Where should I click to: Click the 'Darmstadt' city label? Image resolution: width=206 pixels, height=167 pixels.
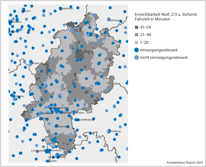tap(63, 126)
